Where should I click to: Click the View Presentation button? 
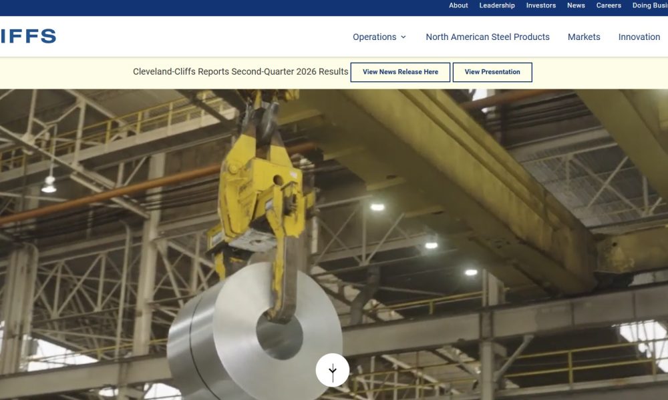(x=492, y=72)
